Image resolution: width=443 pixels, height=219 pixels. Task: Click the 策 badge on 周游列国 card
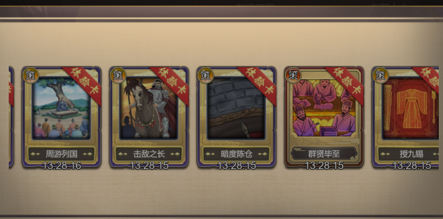pyautogui.click(x=30, y=75)
